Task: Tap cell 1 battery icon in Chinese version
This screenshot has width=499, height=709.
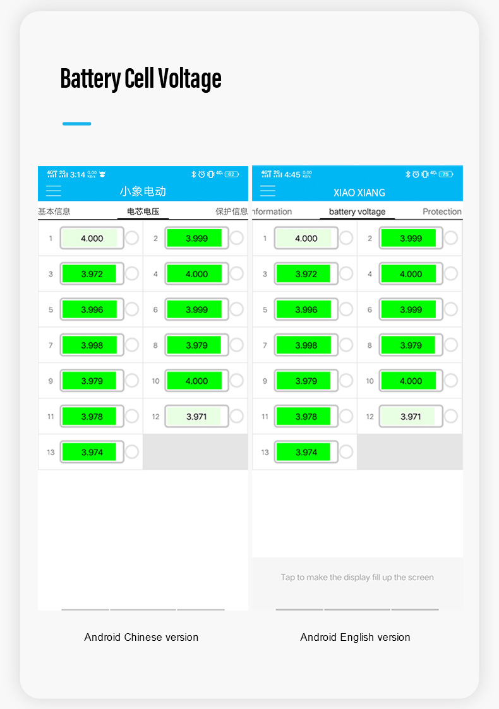Action: tap(92, 239)
